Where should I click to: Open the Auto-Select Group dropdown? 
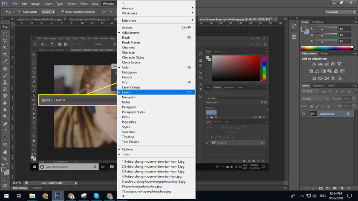coord(48,11)
